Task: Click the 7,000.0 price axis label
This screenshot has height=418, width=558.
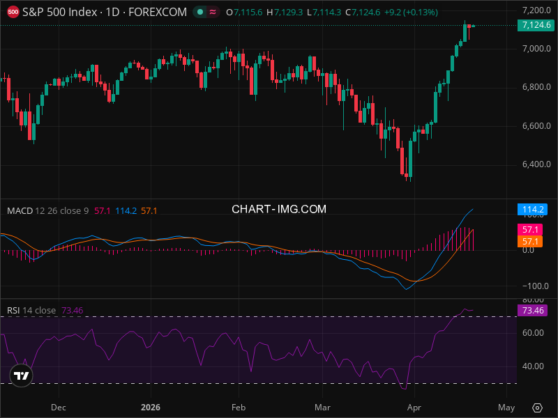Action: pyautogui.click(x=536, y=49)
